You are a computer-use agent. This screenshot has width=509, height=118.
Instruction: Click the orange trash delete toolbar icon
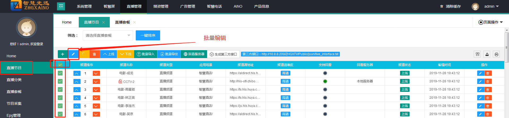point(94,54)
